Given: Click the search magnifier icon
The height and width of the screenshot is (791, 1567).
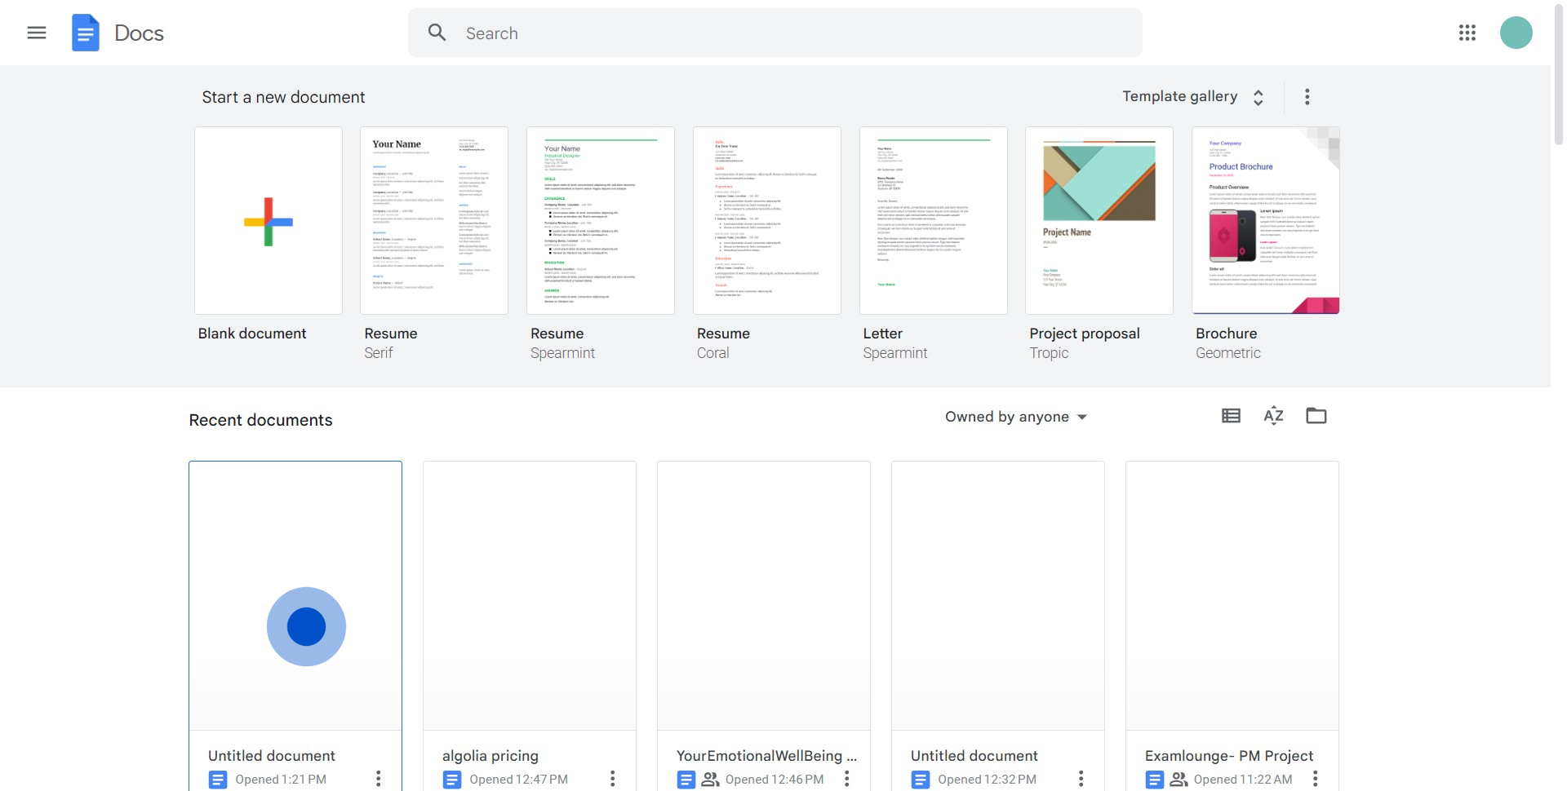Looking at the screenshot, I should (437, 33).
